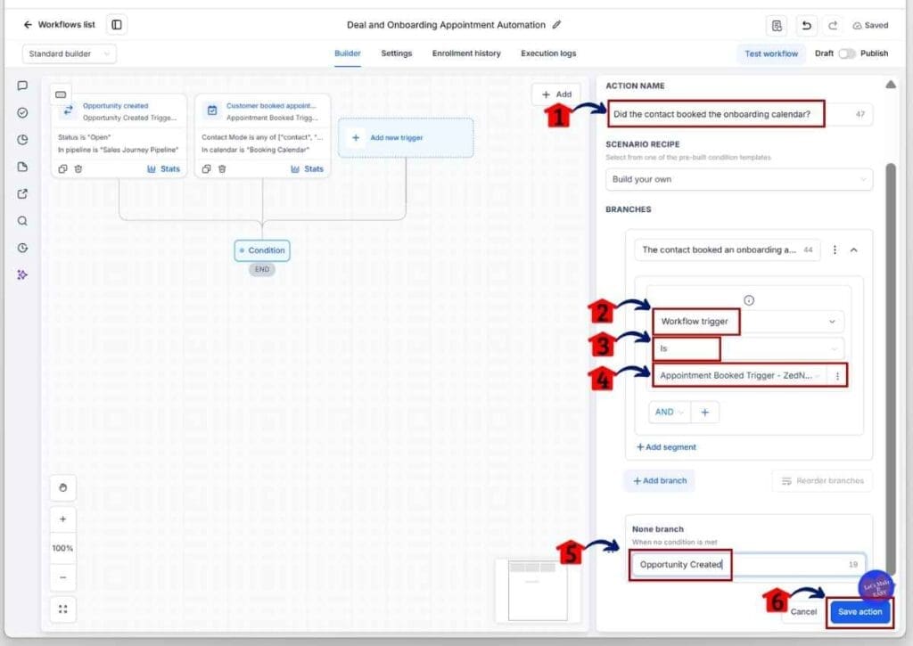Open the 'Is' operator dropdown
This screenshot has height=646, width=913.
click(748, 348)
